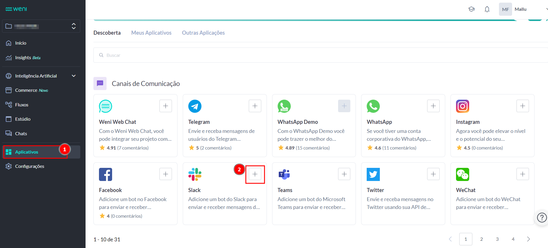
Task: Open Aplicativos in the sidebar
Action: (x=27, y=152)
